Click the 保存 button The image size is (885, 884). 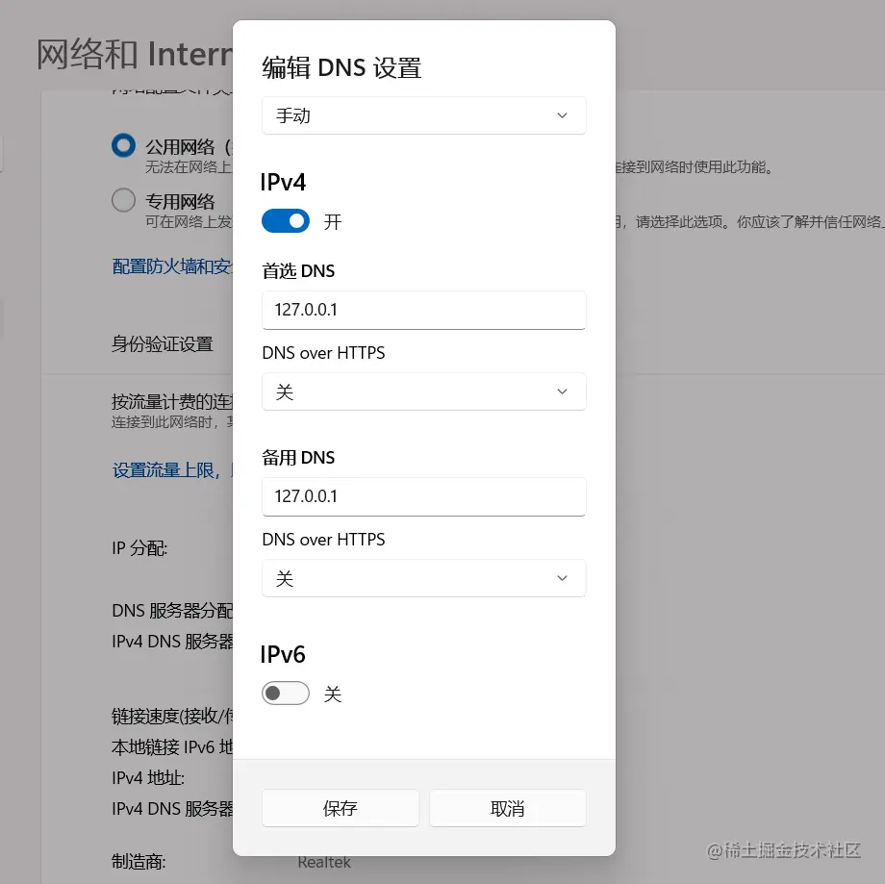pyautogui.click(x=341, y=808)
